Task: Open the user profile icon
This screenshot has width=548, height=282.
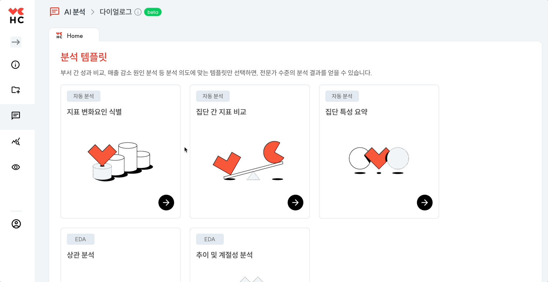Action: coord(16,224)
